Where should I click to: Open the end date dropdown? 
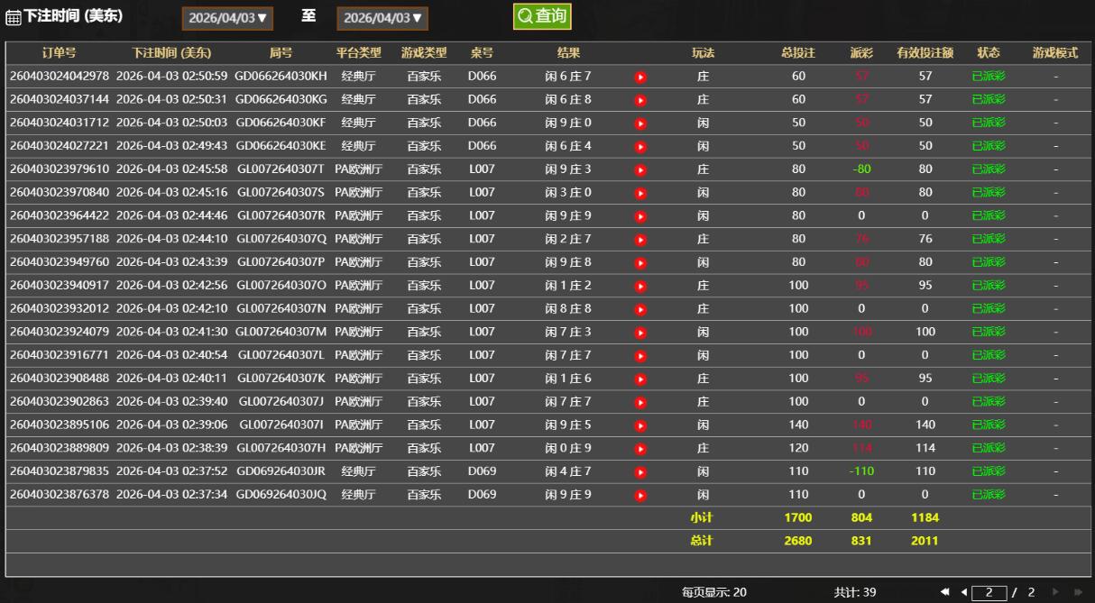coord(382,18)
